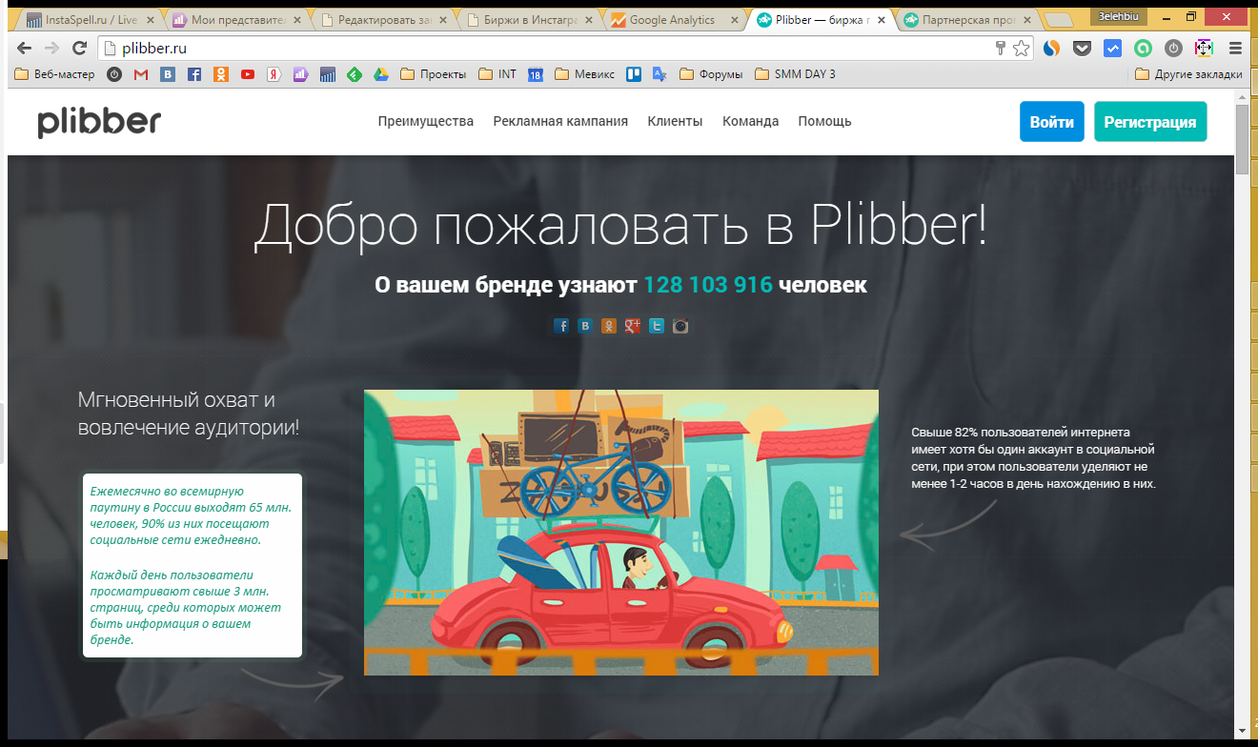This screenshot has height=747, width=1258.
Task: Open the Yandex bookmark icon
Action: (x=274, y=74)
